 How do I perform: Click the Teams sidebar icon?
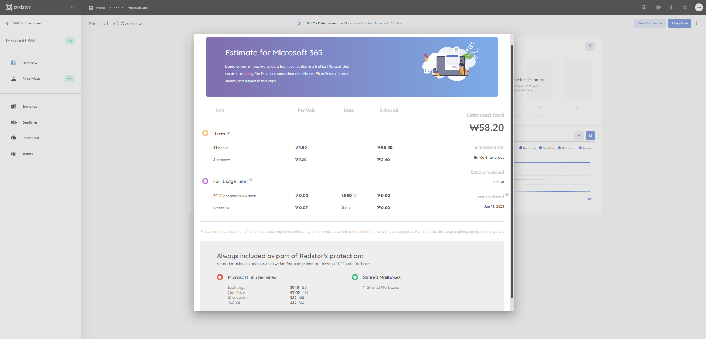(x=14, y=154)
